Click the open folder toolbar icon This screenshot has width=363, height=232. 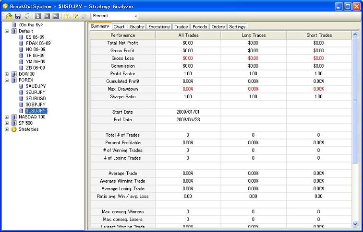click(9, 16)
